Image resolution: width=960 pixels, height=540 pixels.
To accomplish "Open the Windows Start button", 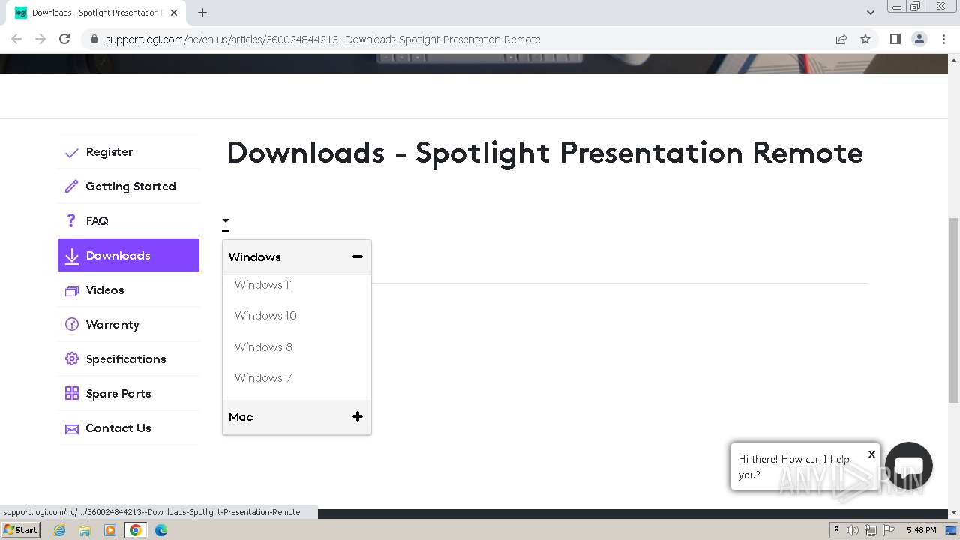I will (x=20, y=529).
